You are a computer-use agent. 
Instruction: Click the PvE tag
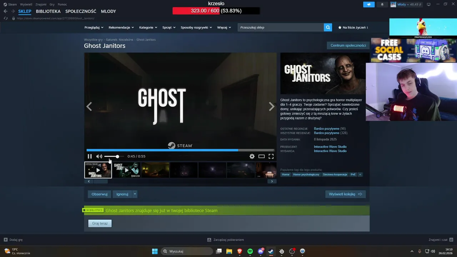(353, 175)
